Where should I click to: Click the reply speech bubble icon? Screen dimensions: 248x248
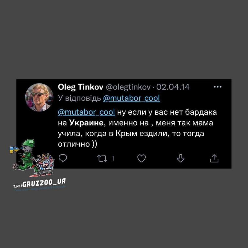coord(63,158)
